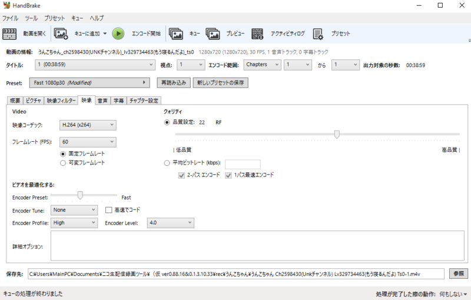This screenshot has height=300, width=471.
Task: Open the キュー queue icon in toolbar
Action: pos(176,34)
